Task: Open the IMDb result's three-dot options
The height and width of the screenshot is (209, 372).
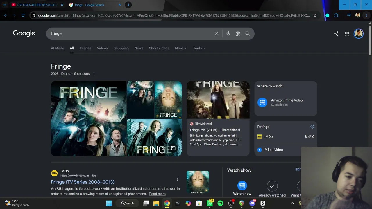Action: pos(178,179)
